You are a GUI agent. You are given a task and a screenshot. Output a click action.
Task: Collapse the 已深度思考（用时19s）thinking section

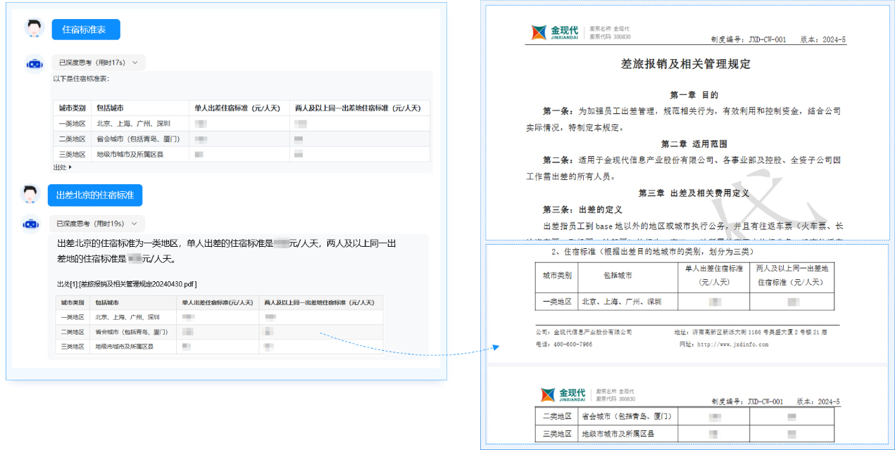coord(134,224)
